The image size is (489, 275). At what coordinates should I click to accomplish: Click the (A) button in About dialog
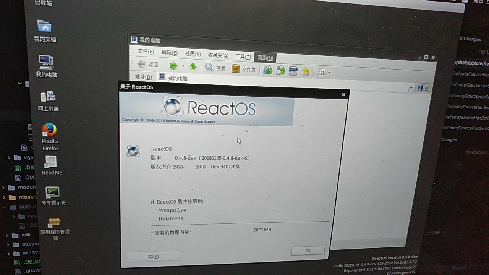coord(153,256)
